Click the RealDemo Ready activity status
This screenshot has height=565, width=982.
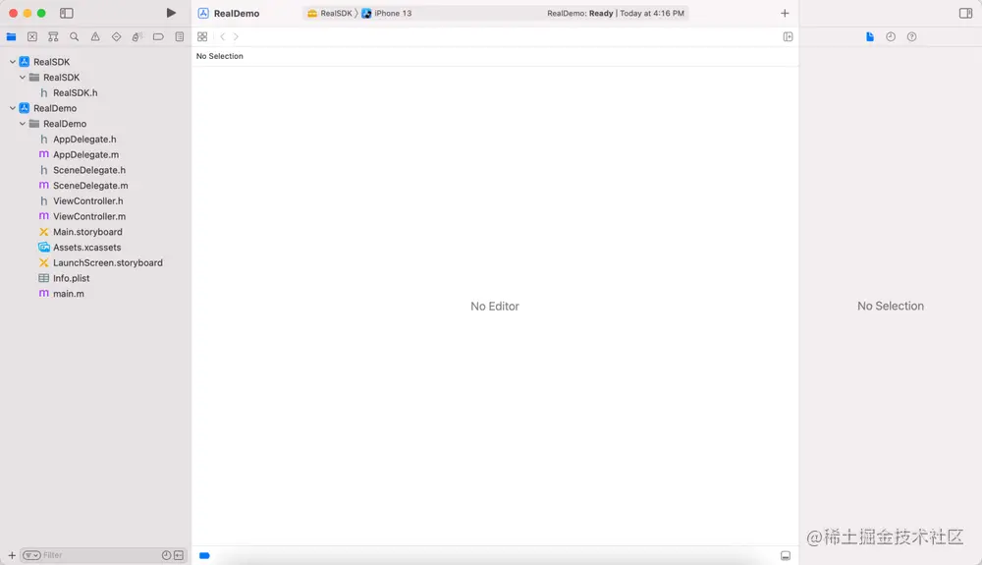coord(615,13)
